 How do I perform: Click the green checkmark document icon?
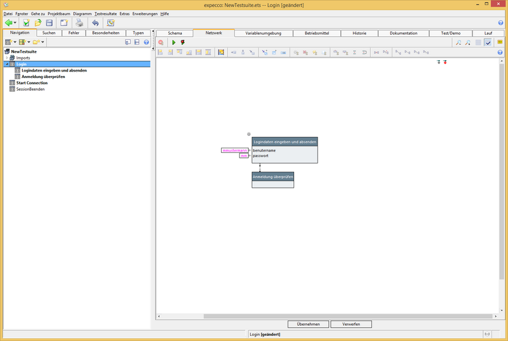pyautogui.click(x=26, y=23)
